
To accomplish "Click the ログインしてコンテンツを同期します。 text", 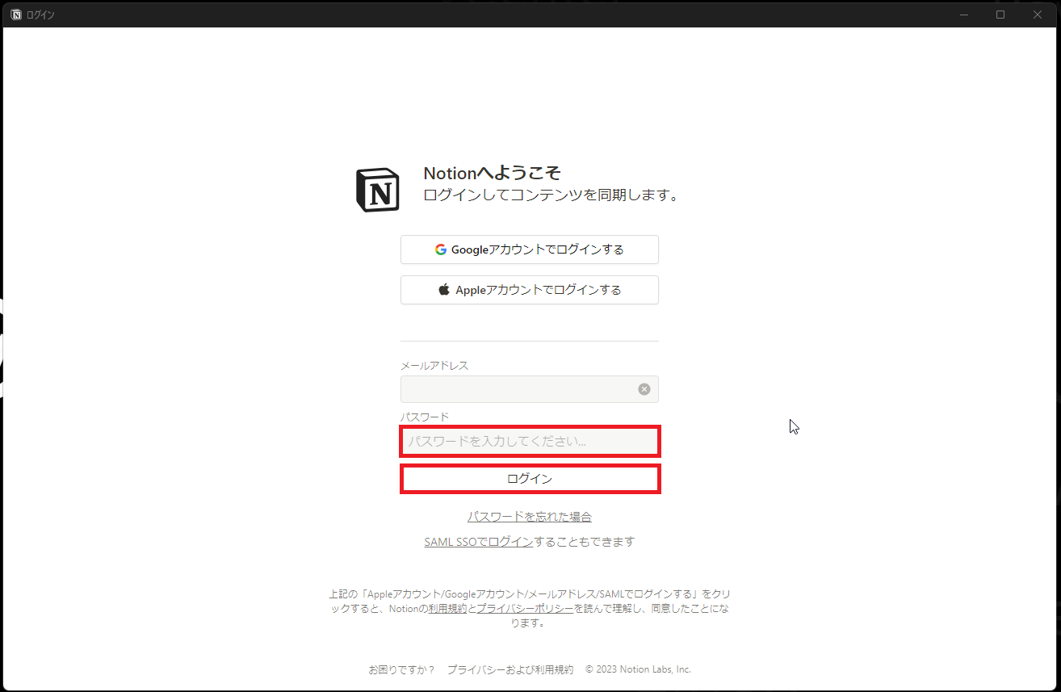I will [x=551, y=195].
